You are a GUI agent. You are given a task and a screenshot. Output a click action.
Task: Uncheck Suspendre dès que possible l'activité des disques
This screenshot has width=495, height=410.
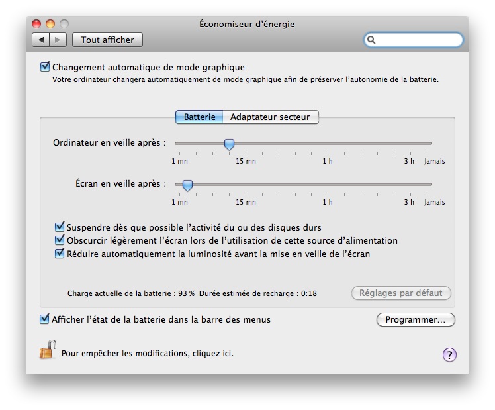point(60,227)
